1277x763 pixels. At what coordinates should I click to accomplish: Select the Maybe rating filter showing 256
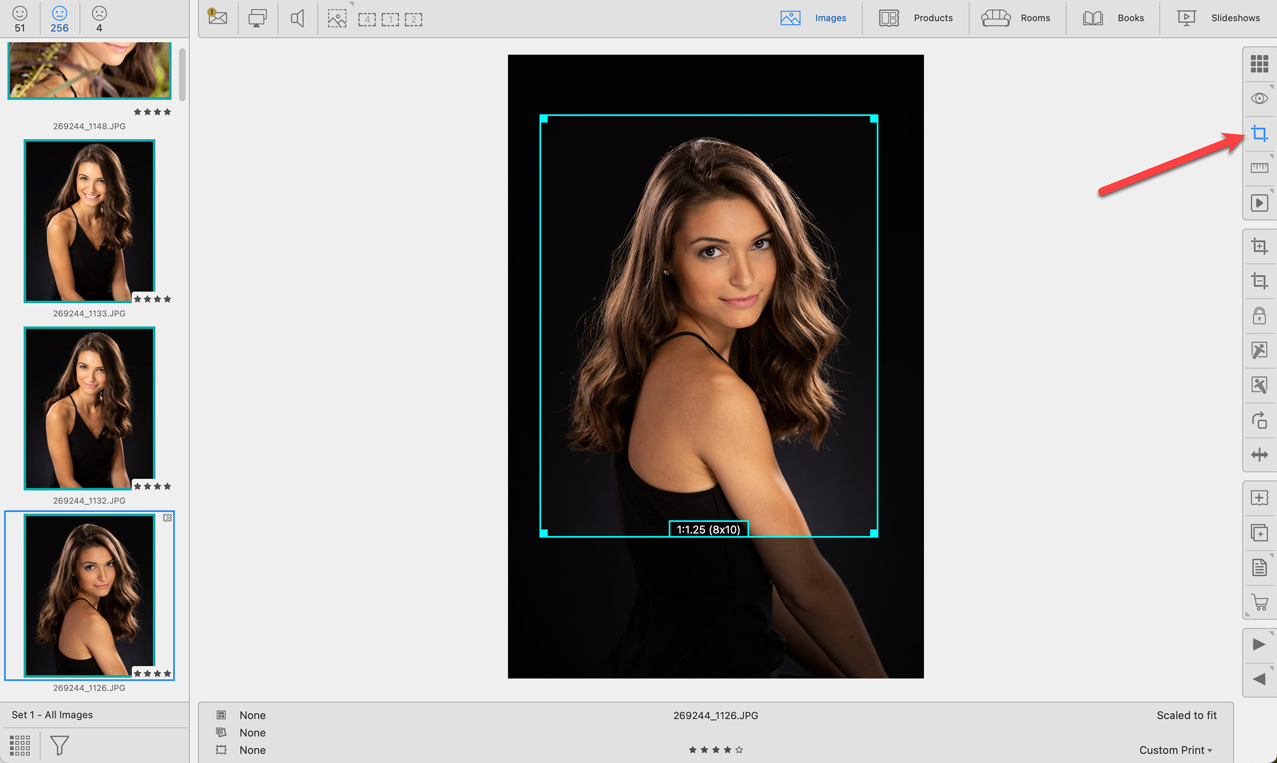point(59,19)
